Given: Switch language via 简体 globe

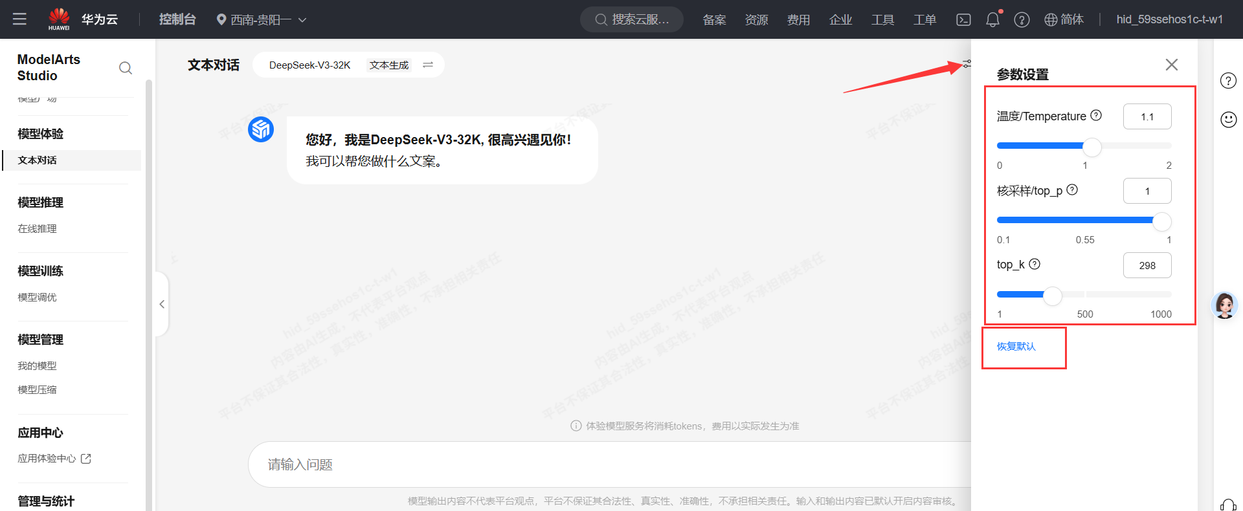Looking at the screenshot, I should click(x=1064, y=19).
